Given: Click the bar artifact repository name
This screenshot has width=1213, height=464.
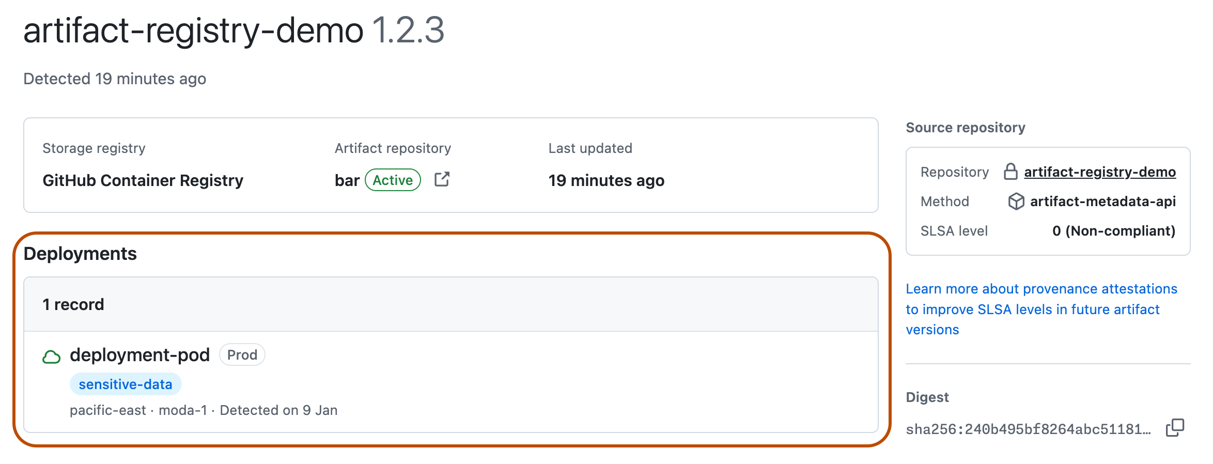Looking at the screenshot, I should [x=347, y=180].
